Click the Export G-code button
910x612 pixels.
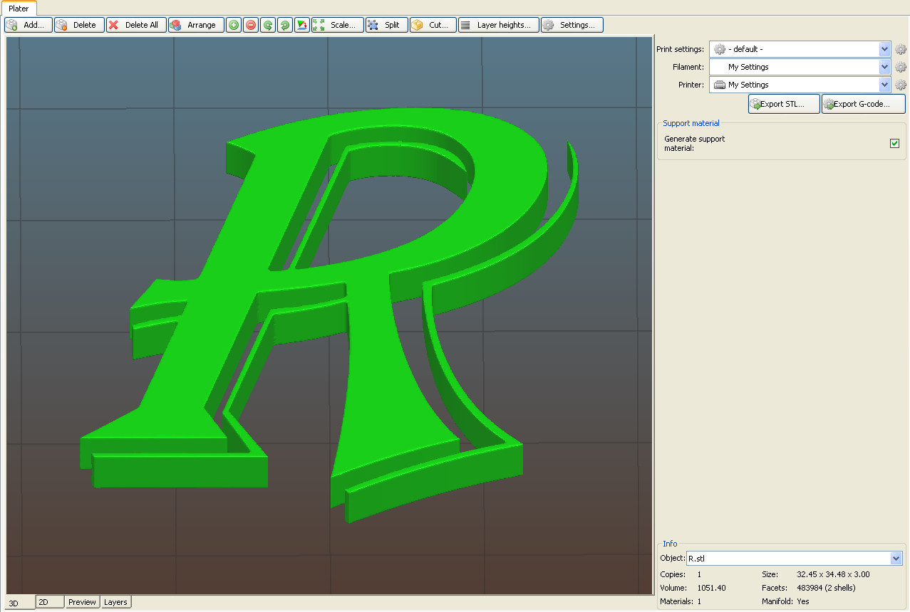tap(862, 103)
